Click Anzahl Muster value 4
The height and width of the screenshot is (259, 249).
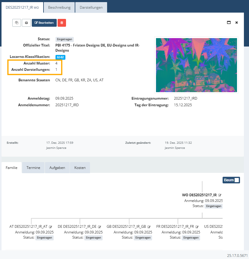[x=56, y=63]
